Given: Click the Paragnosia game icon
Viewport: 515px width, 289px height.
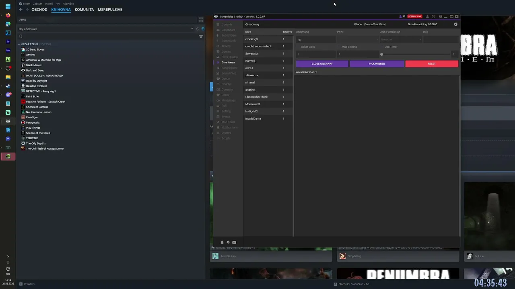Looking at the screenshot, I should 23,122.
